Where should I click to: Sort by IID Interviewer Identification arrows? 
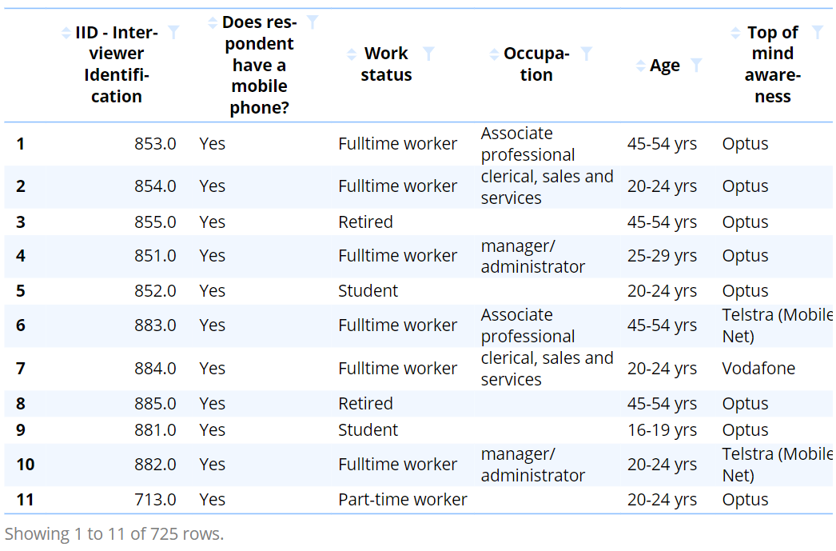[x=66, y=33]
